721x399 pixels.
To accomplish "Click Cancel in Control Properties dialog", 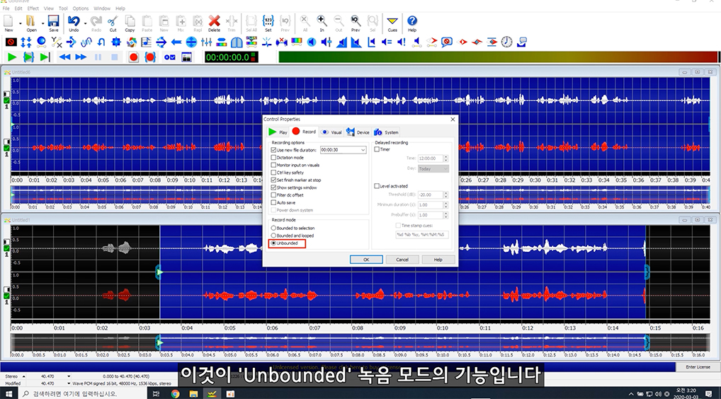I will coord(402,260).
